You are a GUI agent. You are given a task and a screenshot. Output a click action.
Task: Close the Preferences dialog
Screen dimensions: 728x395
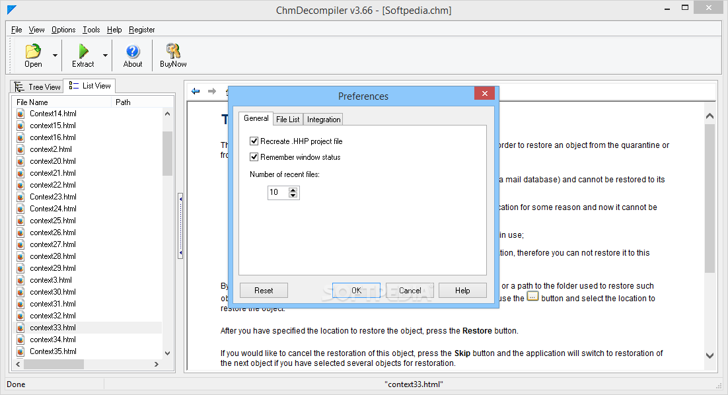click(484, 93)
